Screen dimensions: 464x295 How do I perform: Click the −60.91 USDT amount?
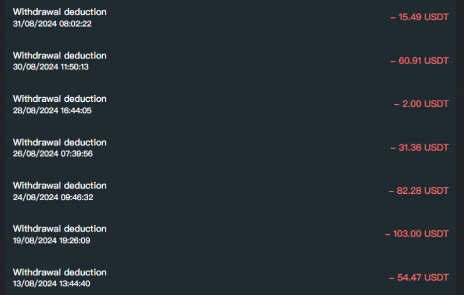click(419, 61)
